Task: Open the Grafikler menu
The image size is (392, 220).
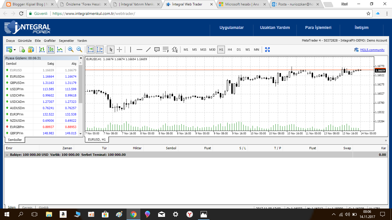Action: [50, 41]
